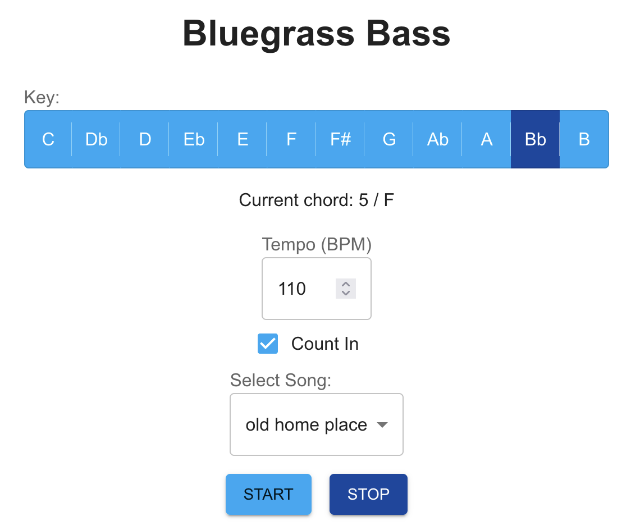
Task: Set the song key to G
Action: point(388,139)
